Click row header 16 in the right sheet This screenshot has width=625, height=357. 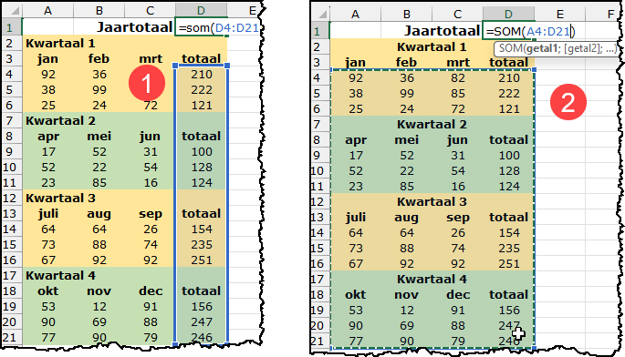pos(320,263)
